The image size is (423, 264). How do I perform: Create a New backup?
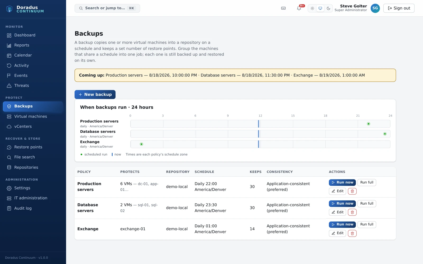click(x=95, y=95)
